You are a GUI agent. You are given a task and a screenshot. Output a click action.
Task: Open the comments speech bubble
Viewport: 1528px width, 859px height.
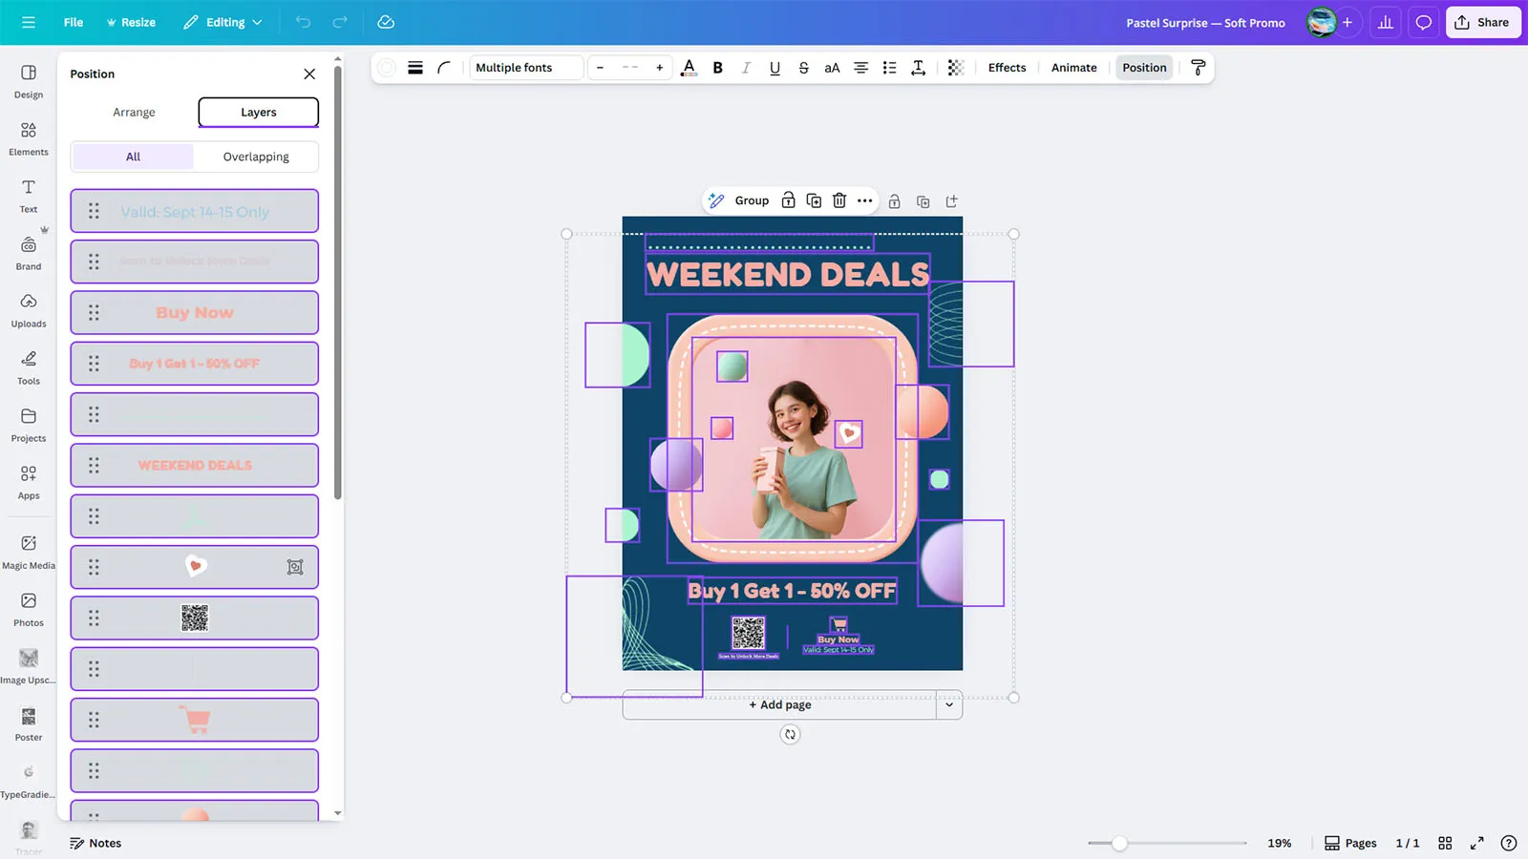[x=1423, y=23]
